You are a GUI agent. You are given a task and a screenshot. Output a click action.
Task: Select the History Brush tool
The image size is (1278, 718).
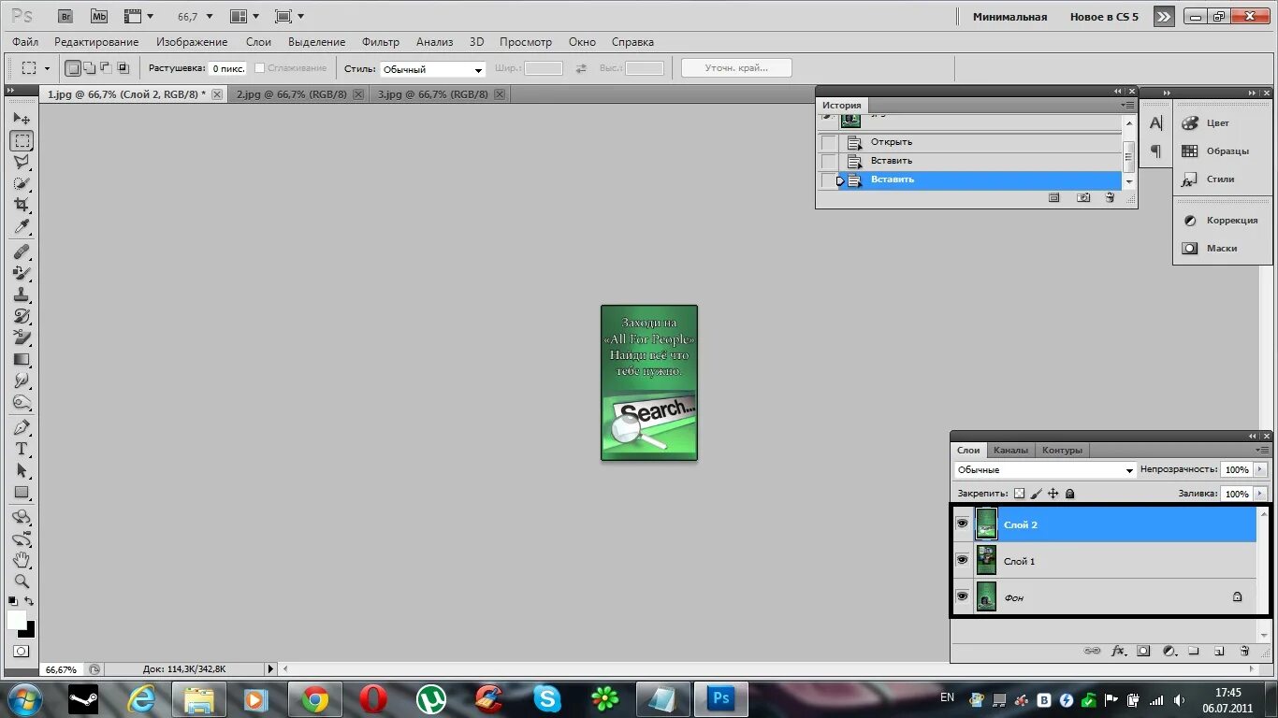point(22,317)
